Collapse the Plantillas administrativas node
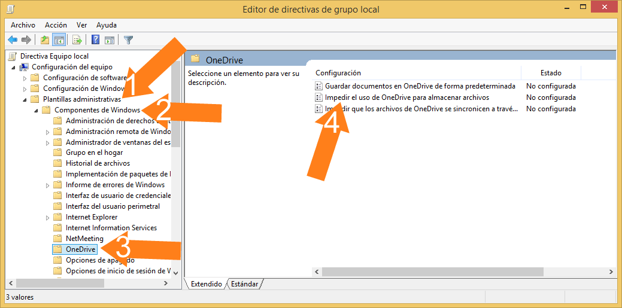This screenshot has height=308, width=622. tap(25, 99)
